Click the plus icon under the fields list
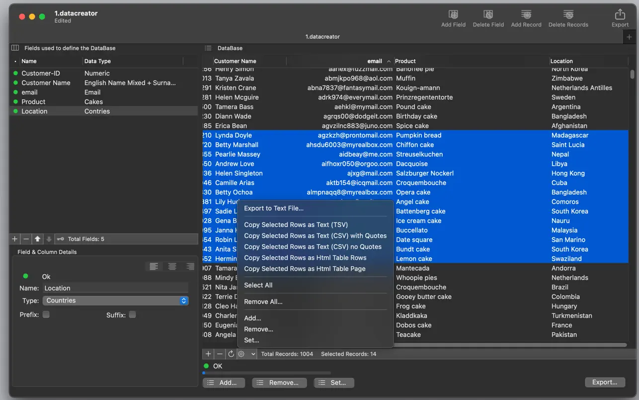This screenshot has width=639, height=400. coord(15,239)
